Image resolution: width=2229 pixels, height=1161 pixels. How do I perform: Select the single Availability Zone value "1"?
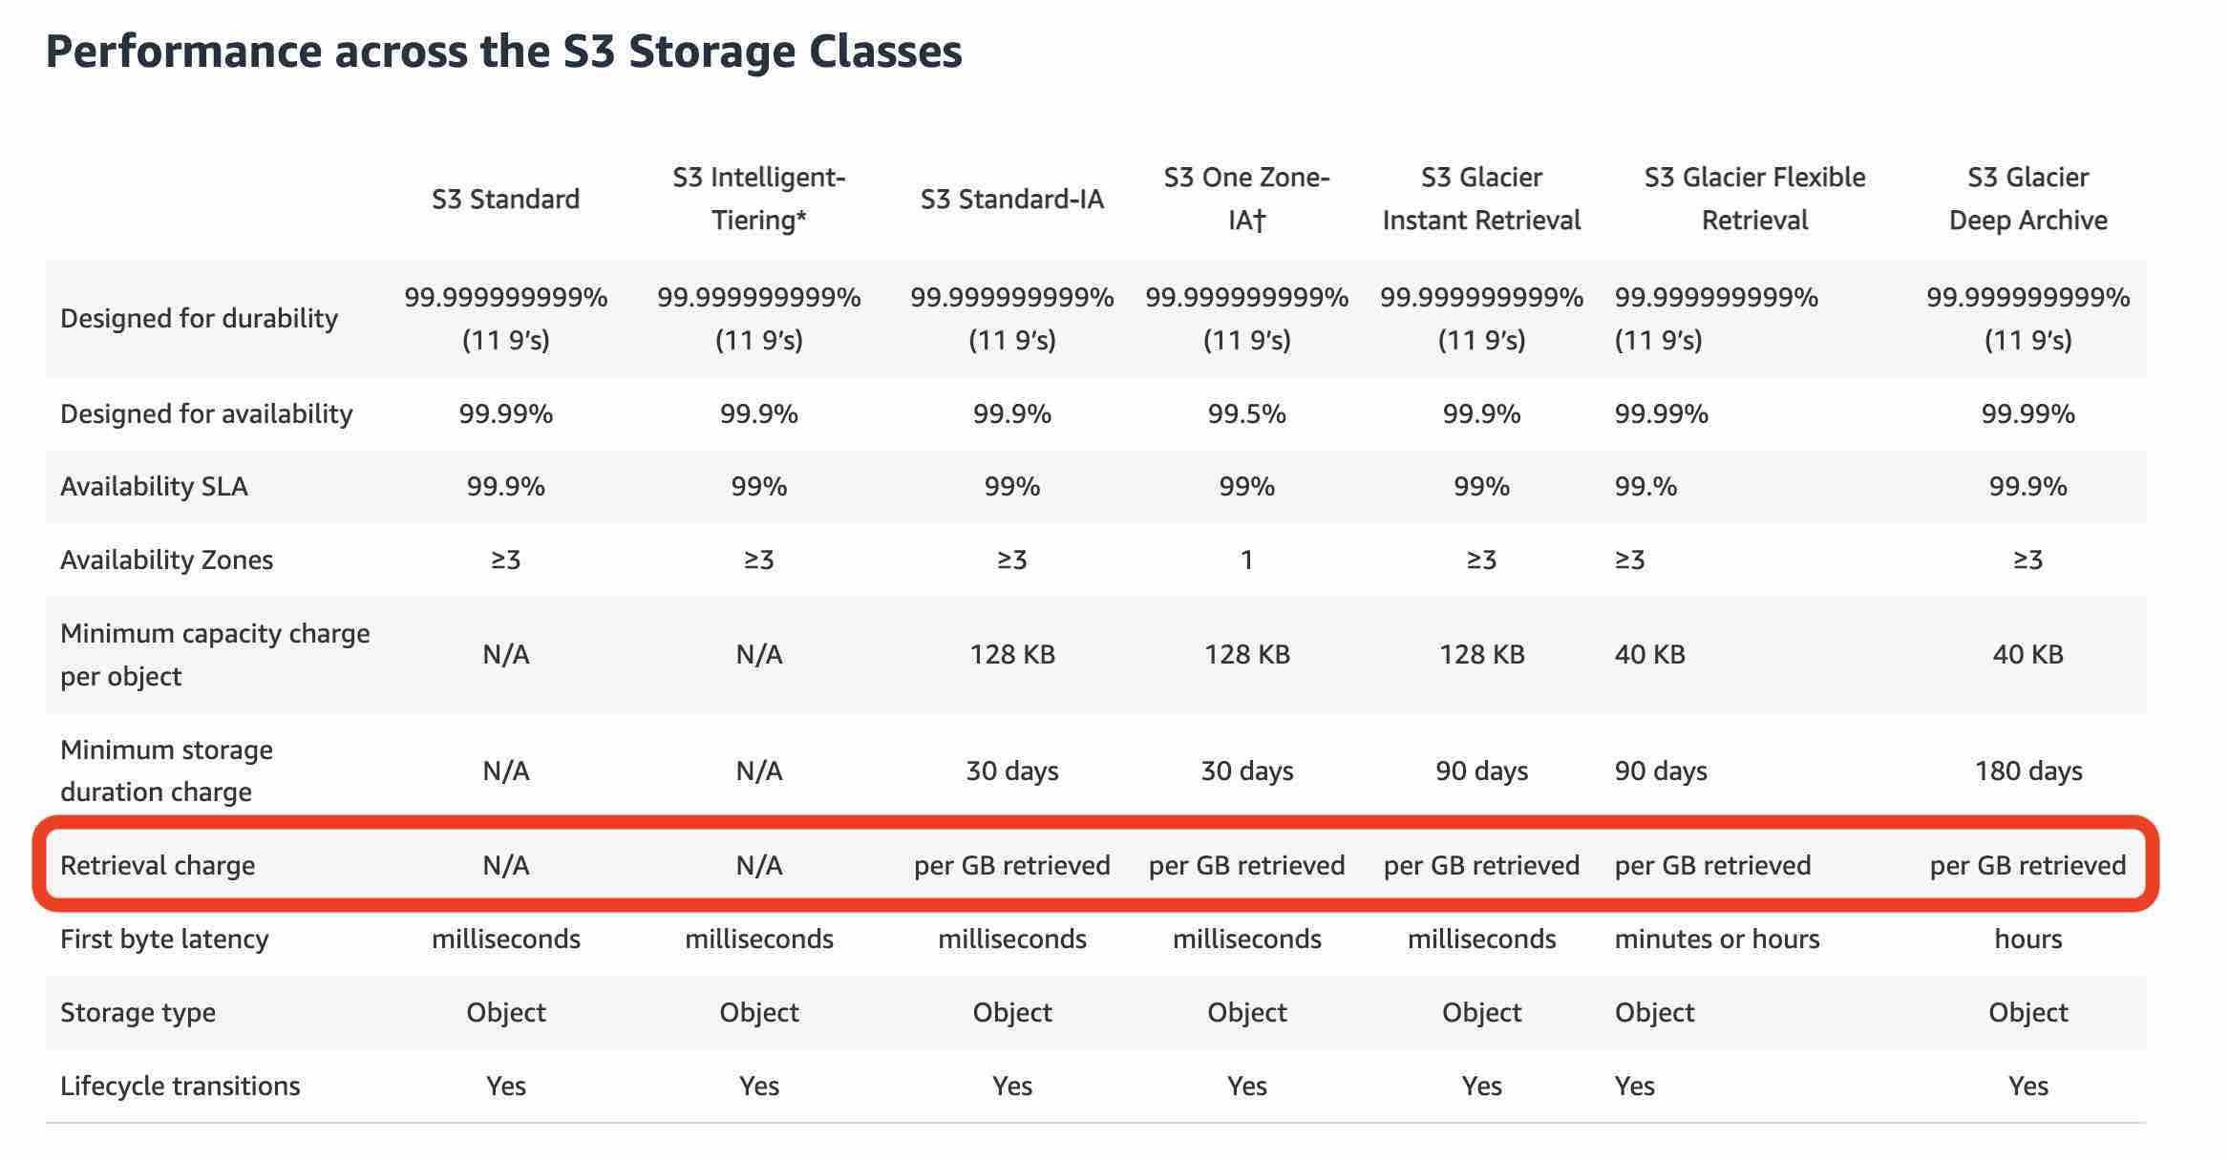point(1246,559)
